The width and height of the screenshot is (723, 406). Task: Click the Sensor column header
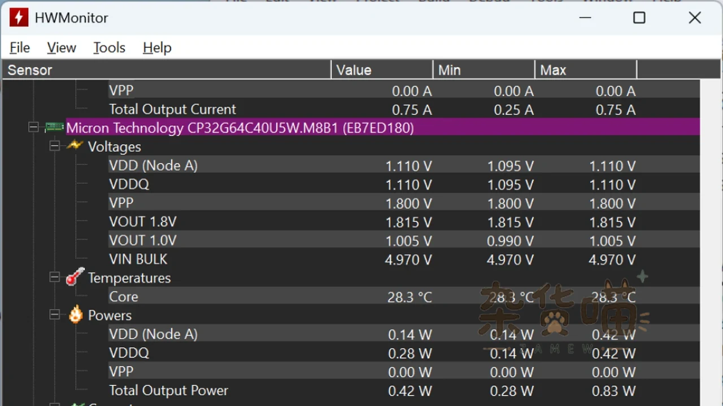coord(167,70)
